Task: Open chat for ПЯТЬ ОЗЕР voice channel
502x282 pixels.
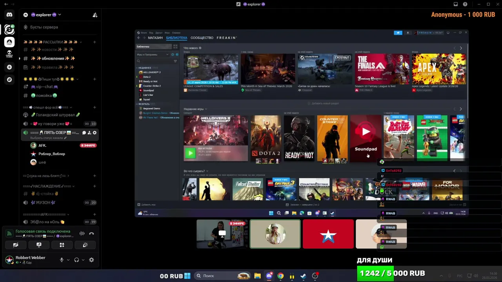Action: tap(84, 133)
